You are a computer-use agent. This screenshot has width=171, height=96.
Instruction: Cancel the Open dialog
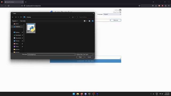click(x=89, y=57)
